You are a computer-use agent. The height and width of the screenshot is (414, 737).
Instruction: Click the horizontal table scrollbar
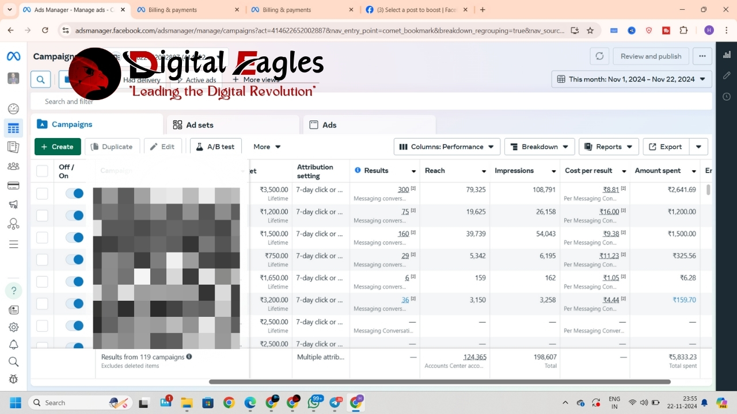coord(439,382)
